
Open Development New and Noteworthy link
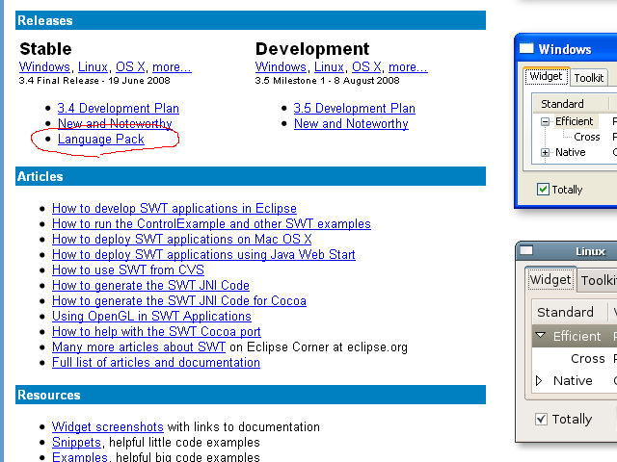coord(351,123)
